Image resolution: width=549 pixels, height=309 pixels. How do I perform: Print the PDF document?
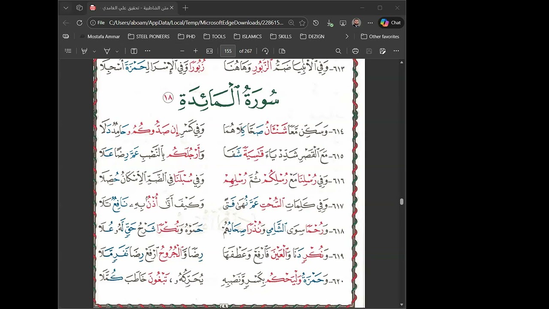[x=355, y=51]
